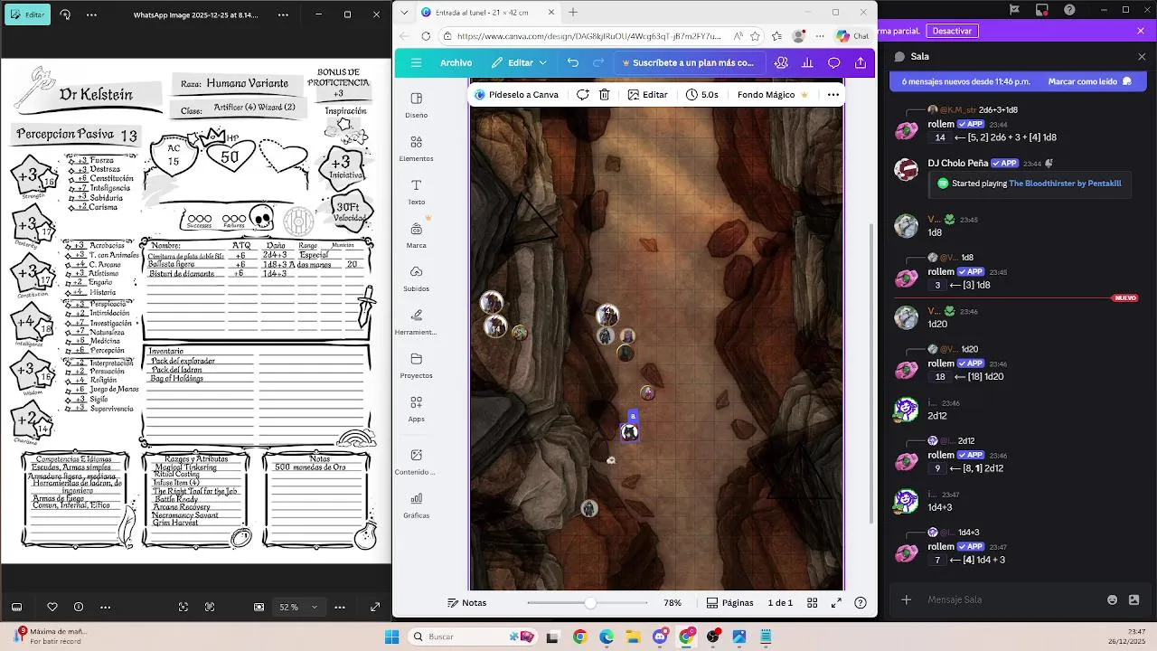Delete selected element with trash icon
Viewport: 1157px width, 651px height.
pyautogui.click(x=604, y=94)
